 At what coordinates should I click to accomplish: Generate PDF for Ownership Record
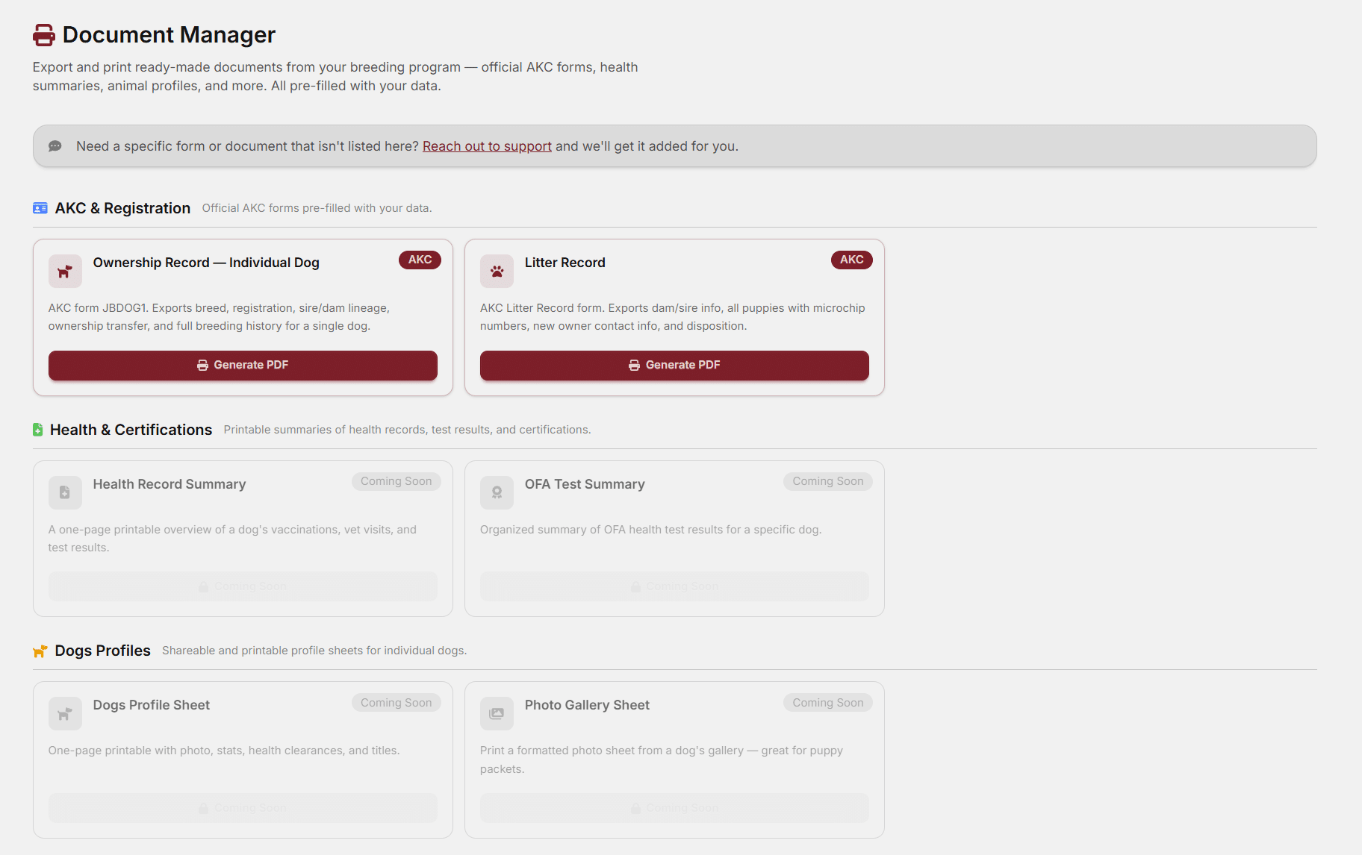click(x=242, y=365)
